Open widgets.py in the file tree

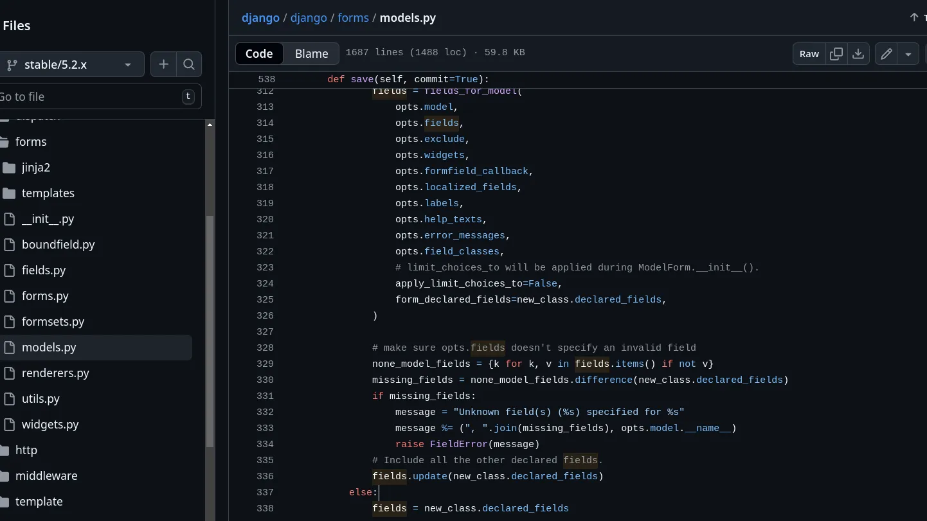tap(50, 425)
